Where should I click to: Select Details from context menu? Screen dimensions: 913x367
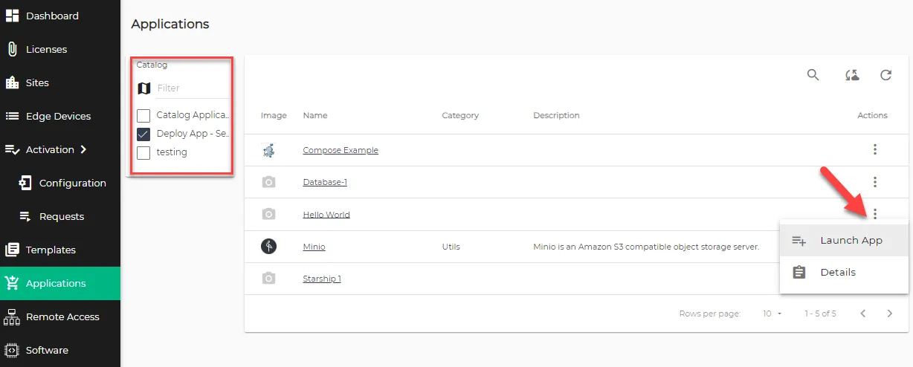pos(845,272)
